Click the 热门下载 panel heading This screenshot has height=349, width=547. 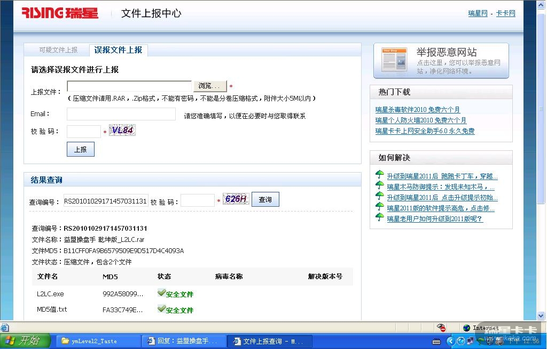tap(394, 92)
